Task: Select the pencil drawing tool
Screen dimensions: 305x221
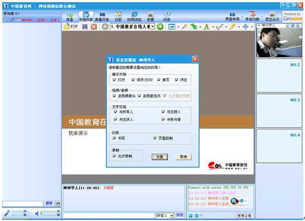Action: (232, 27)
